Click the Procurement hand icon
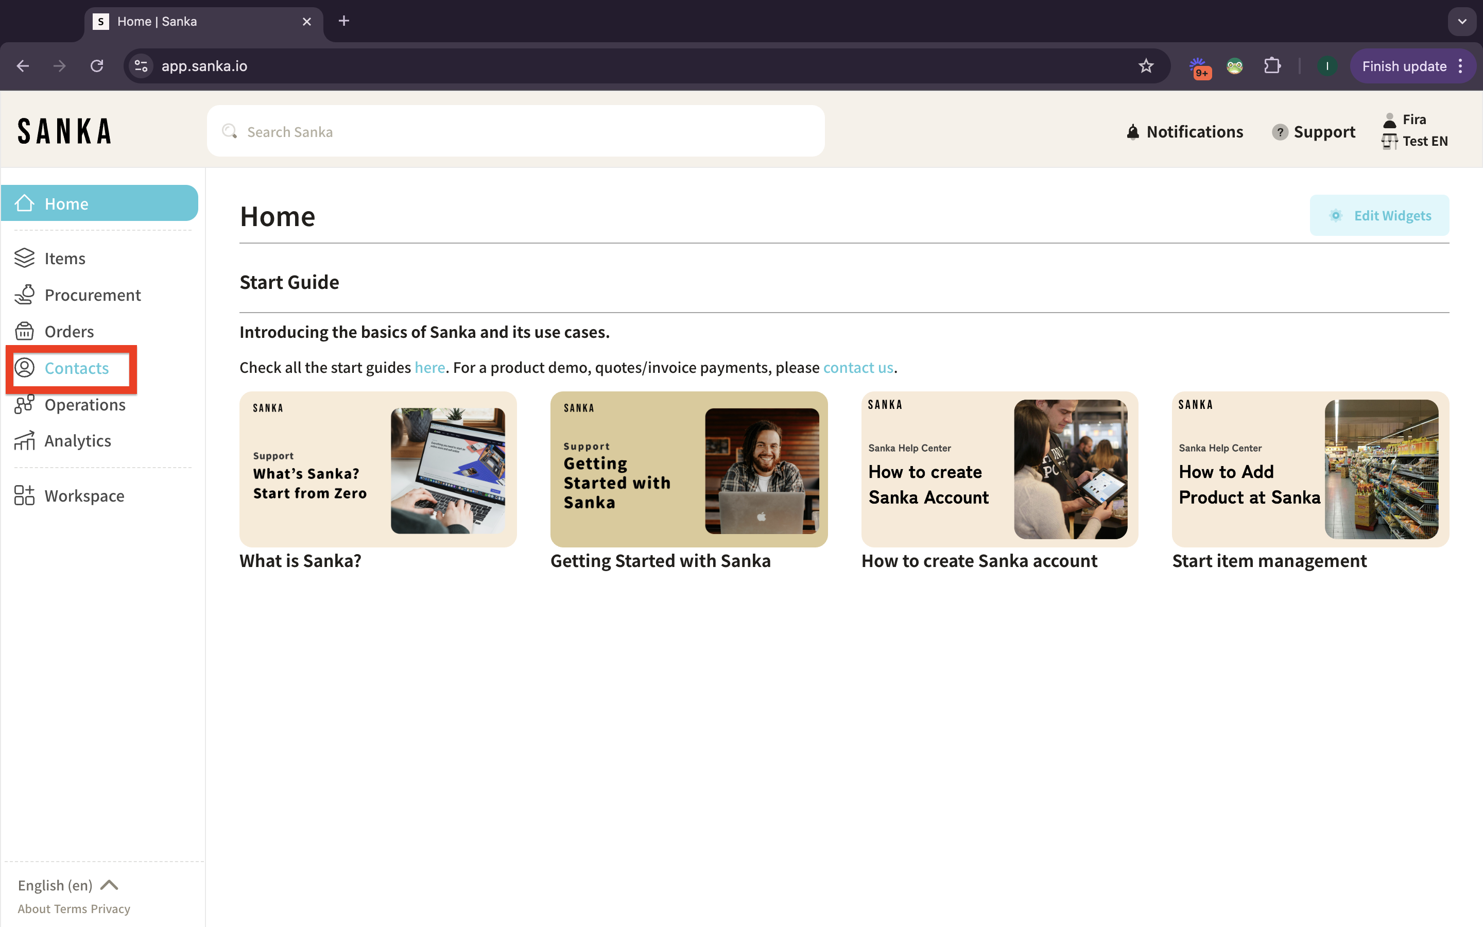 click(25, 295)
